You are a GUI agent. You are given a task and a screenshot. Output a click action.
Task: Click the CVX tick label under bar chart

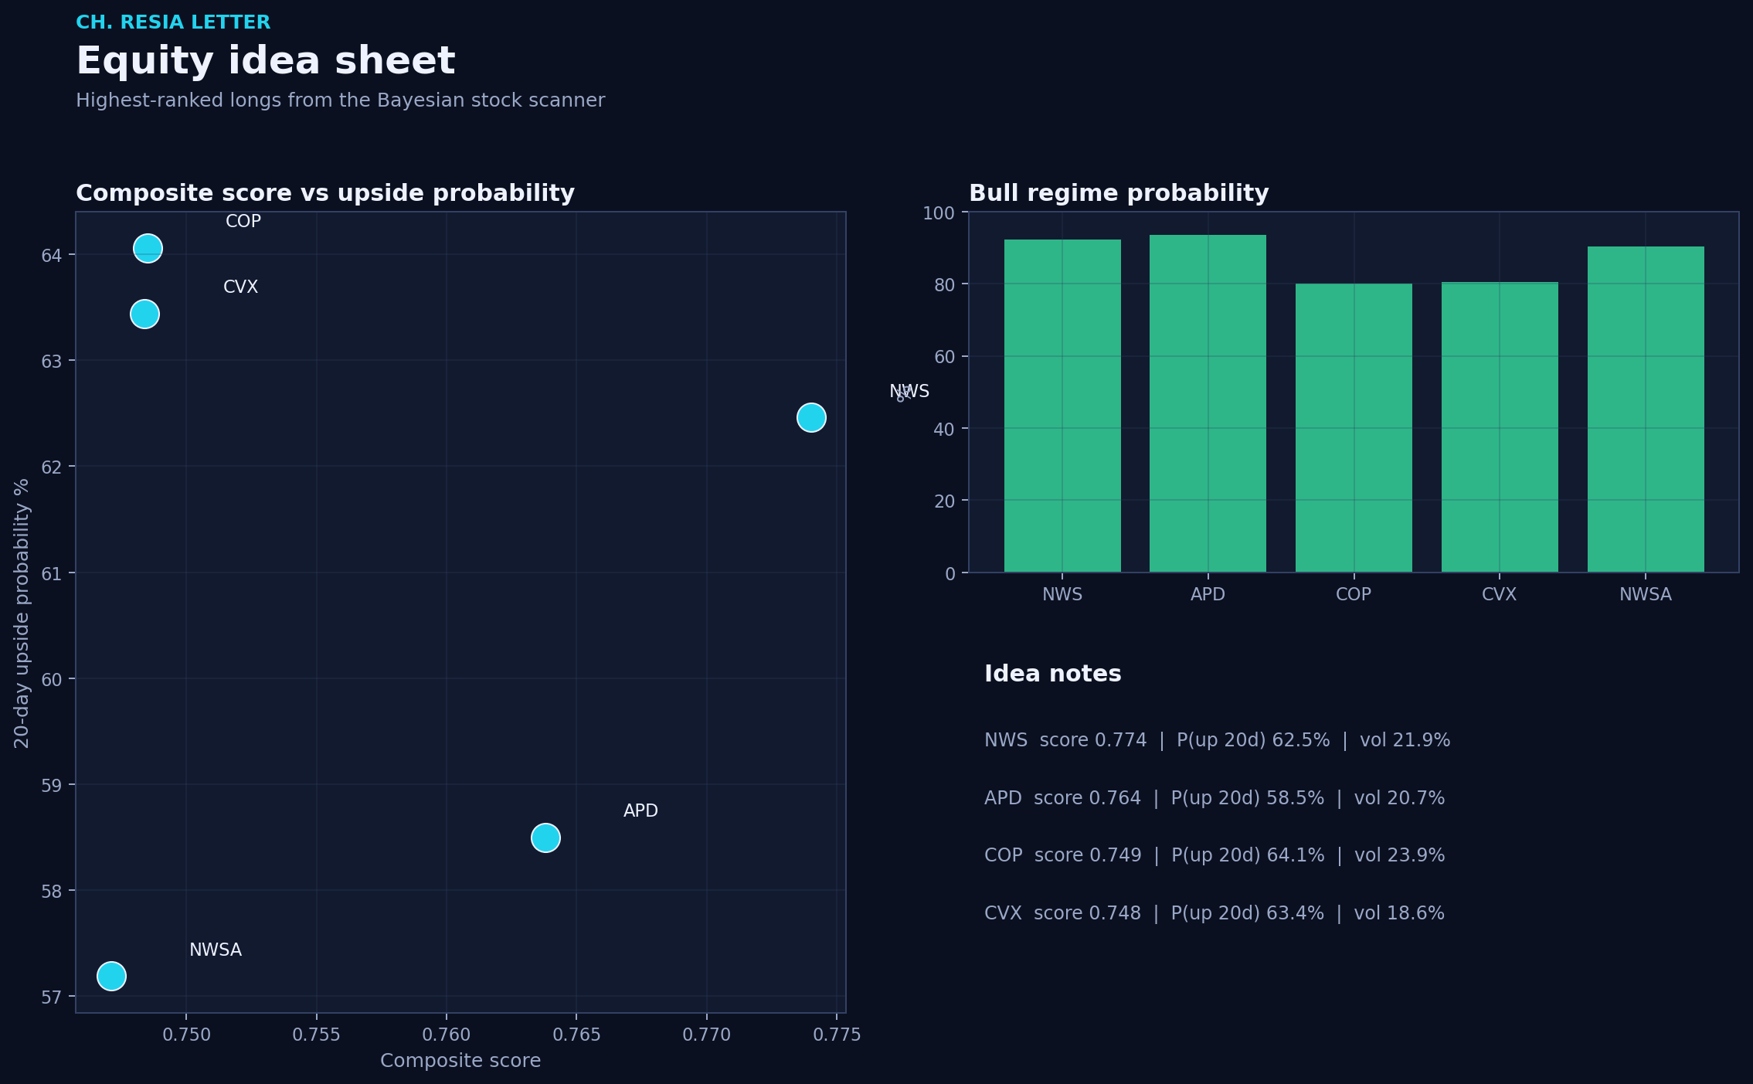pos(1500,594)
